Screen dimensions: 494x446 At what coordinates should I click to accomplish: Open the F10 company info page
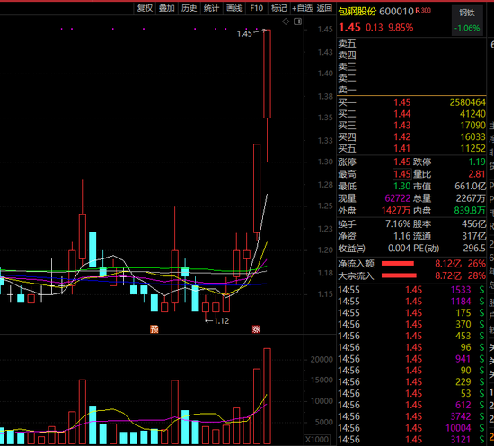(257, 8)
